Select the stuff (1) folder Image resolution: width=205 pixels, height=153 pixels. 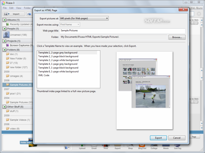click(12, 111)
